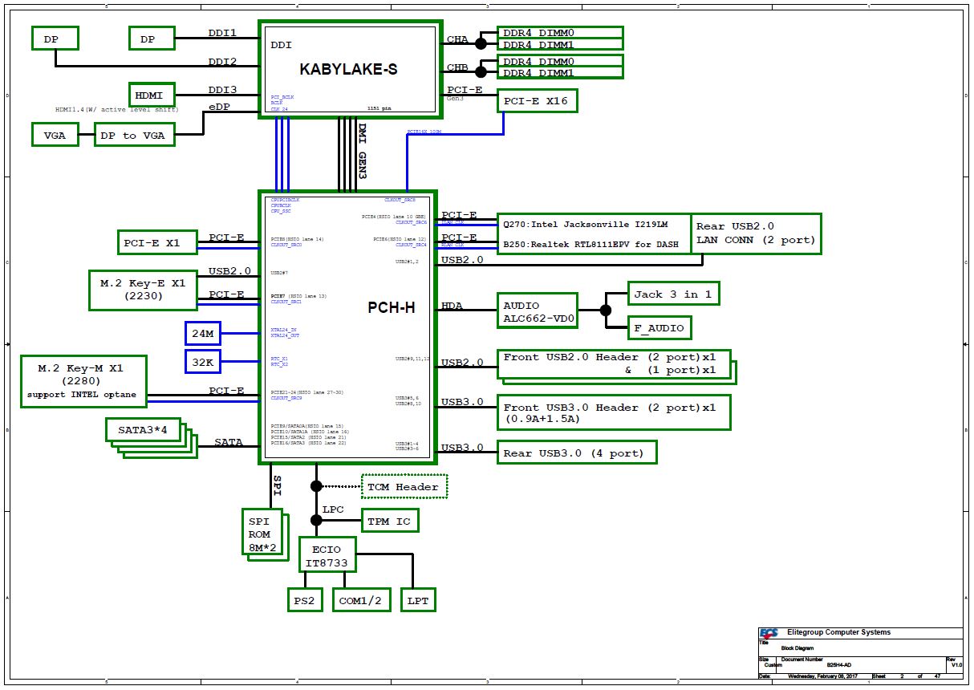Select the SPI ROM 8M*2 block
This screenshot has height=690, width=974.
pyautogui.click(x=259, y=534)
